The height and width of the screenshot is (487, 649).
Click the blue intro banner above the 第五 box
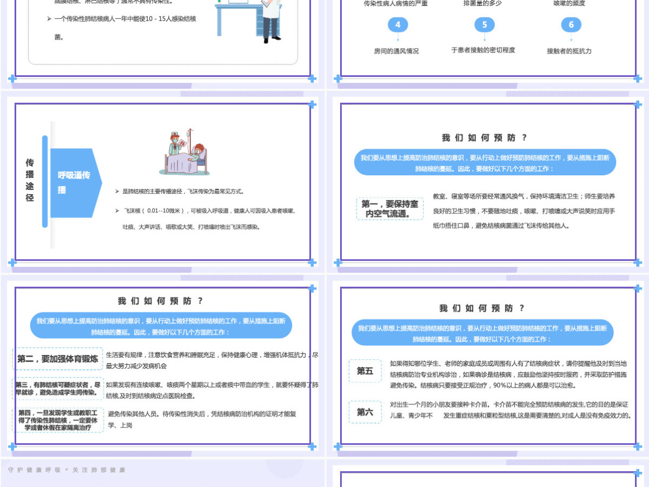[482, 333]
